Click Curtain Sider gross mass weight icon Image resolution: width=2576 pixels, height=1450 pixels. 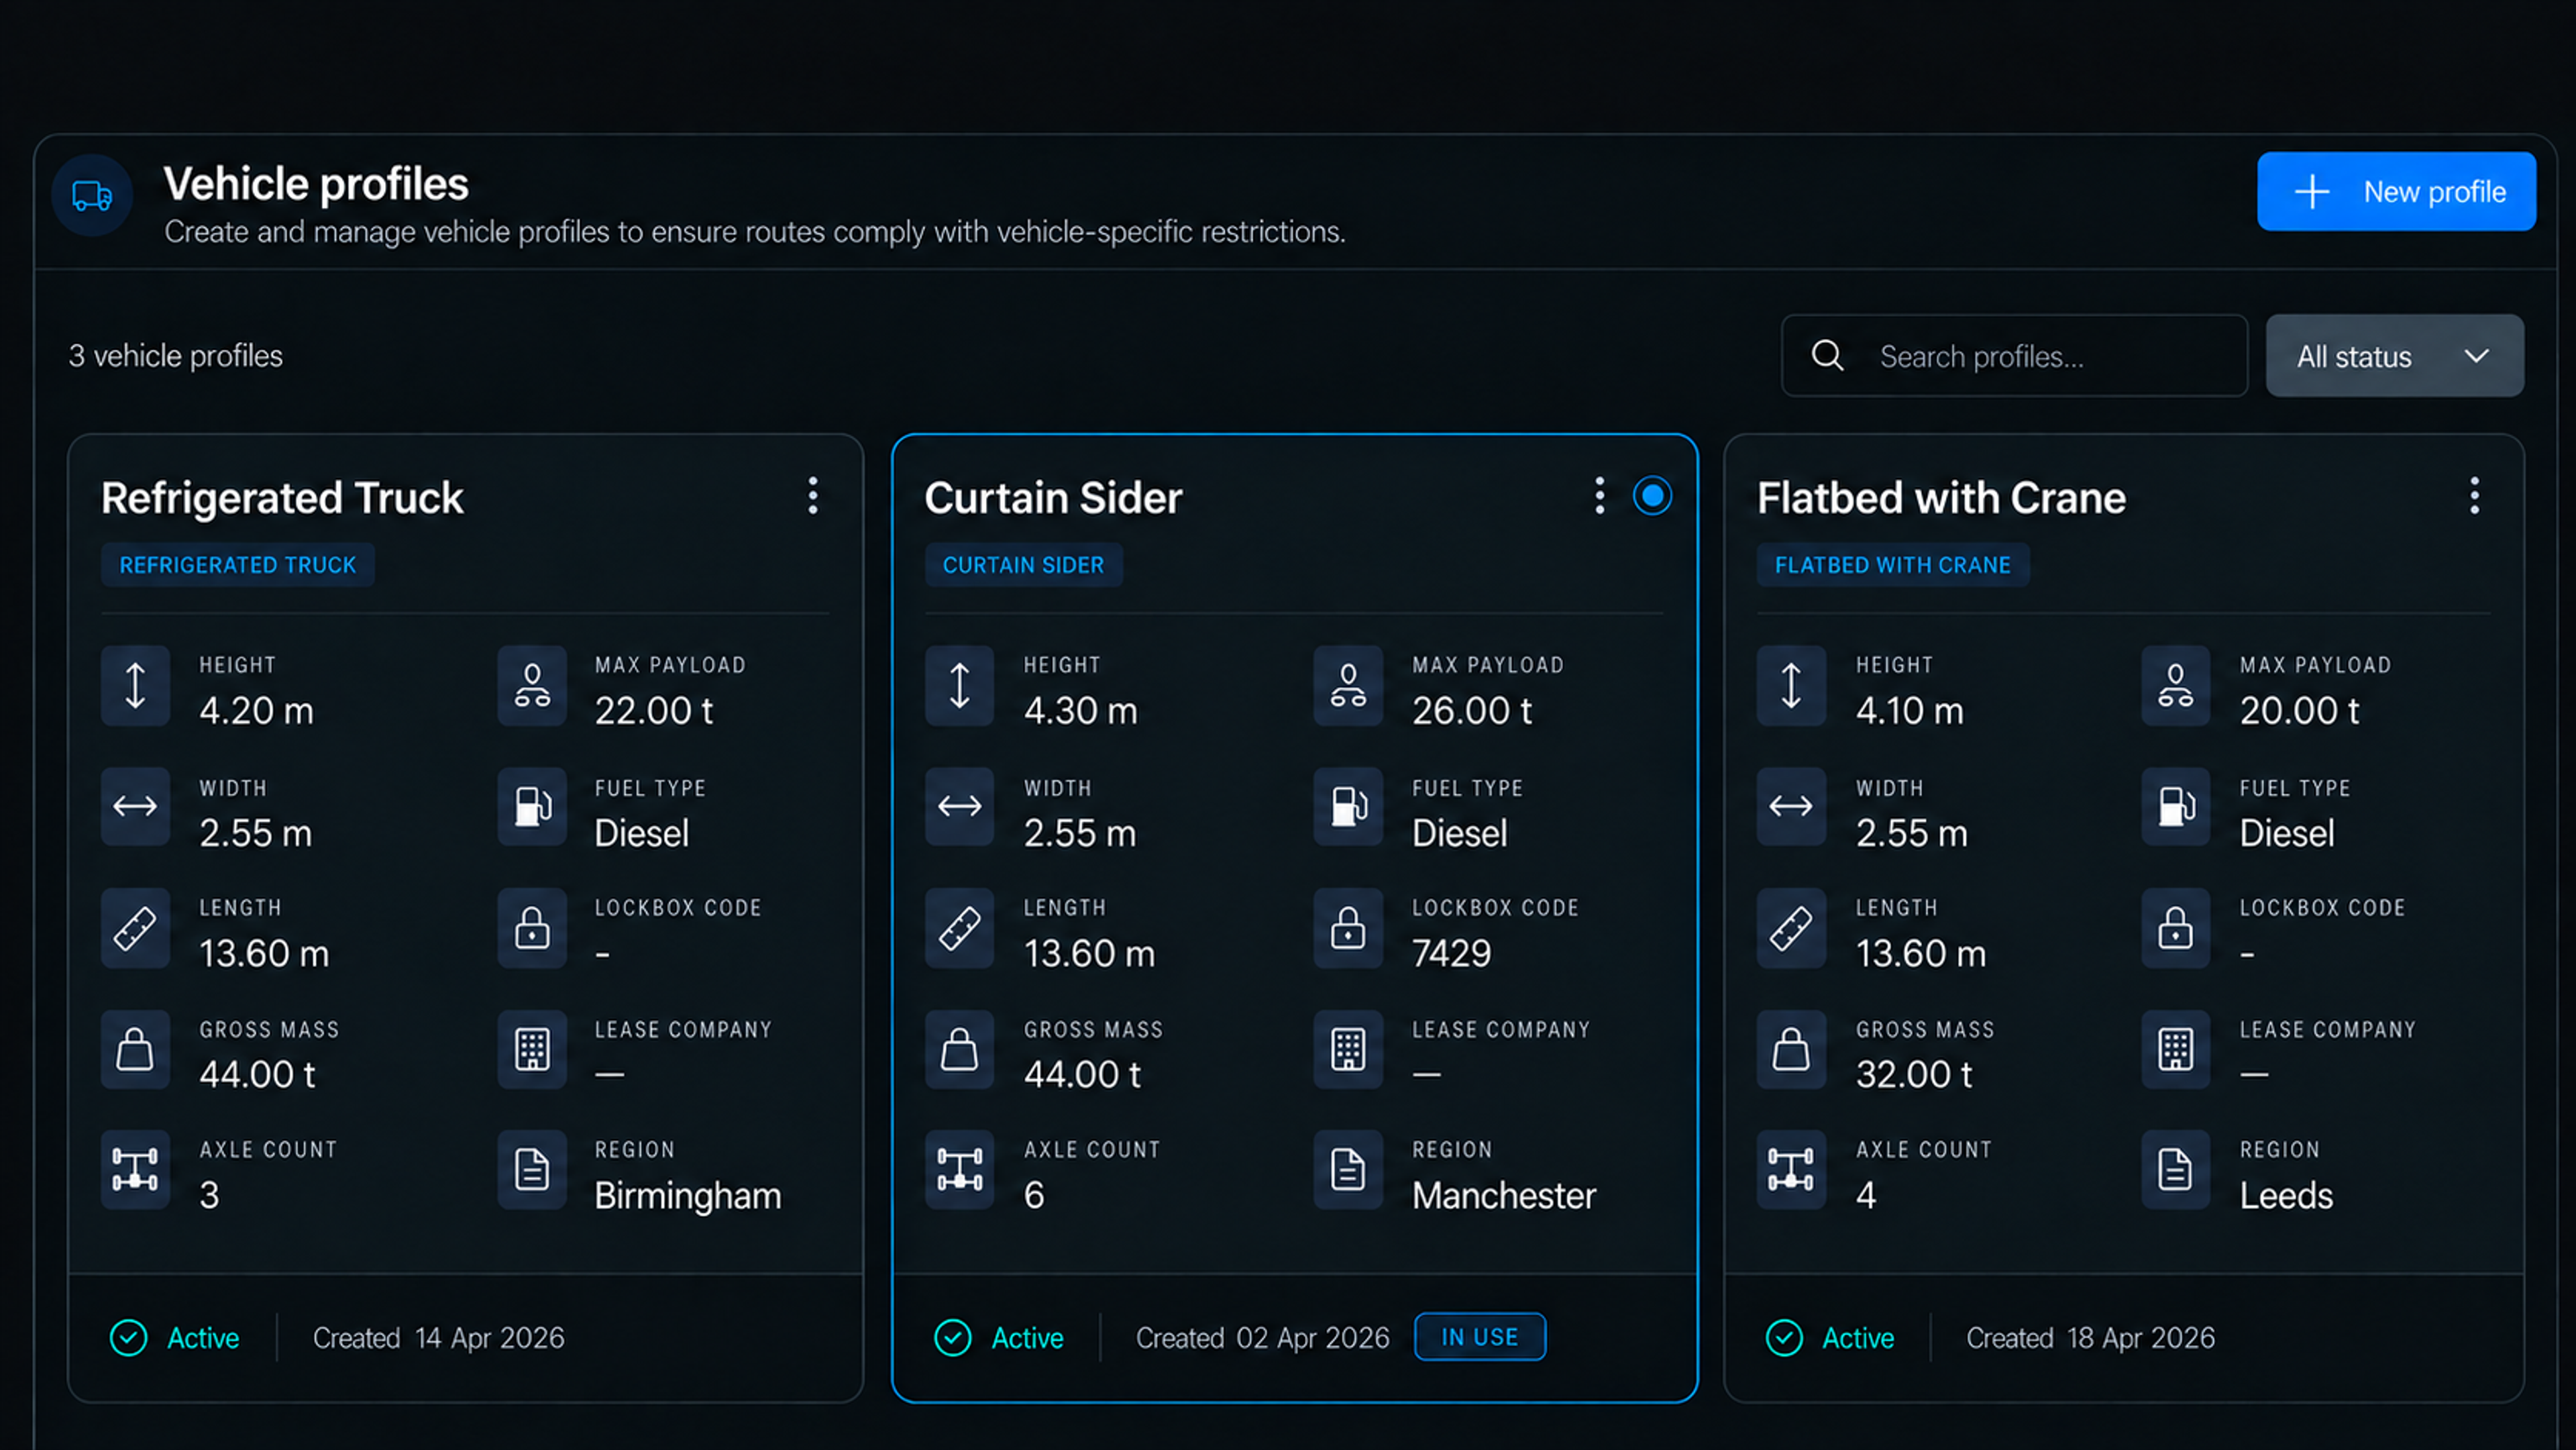pos(959,1050)
